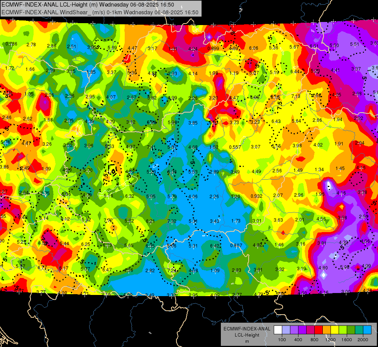The image size is (378, 347).
Task: Click the wind shear value 6.25
Action: (86, 244)
